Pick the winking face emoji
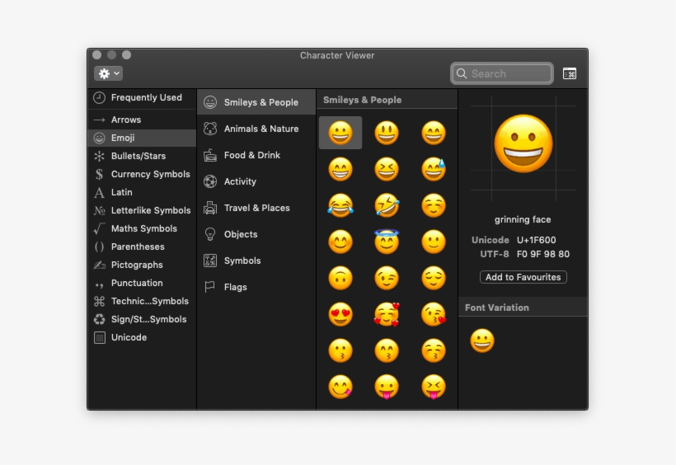676x465 pixels. click(387, 278)
